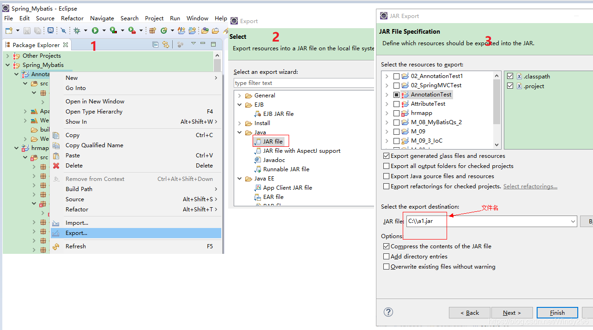593x330 pixels.
Task: Open the Build Path submenu
Action: [136, 189]
